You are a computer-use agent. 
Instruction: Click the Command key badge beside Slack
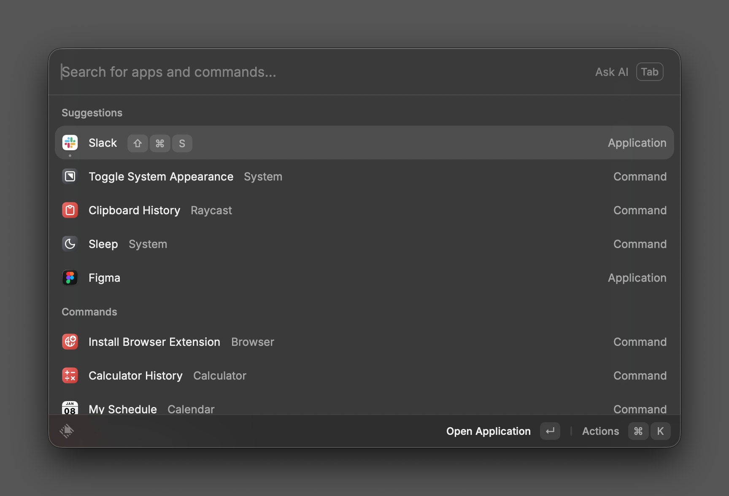point(160,143)
